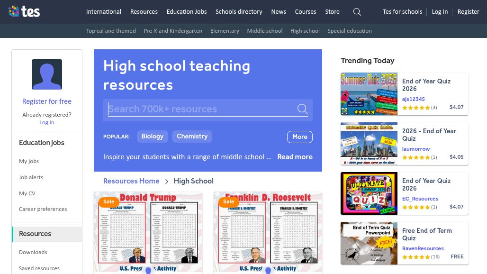Image resolution: width=487 pixels, height=274 pixels.
Task: Open My jobs in sidebar
Action: [x=29, y=161]
